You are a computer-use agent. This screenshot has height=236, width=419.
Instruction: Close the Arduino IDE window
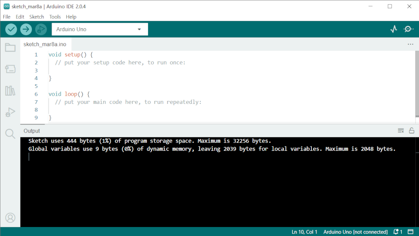tap(409, 7)
